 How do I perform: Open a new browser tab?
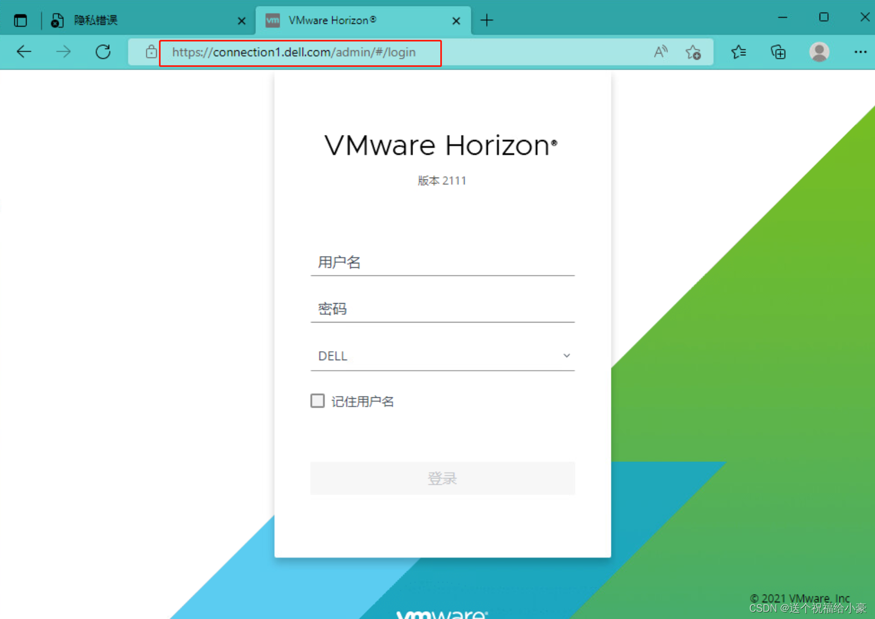tap(487, 20)
